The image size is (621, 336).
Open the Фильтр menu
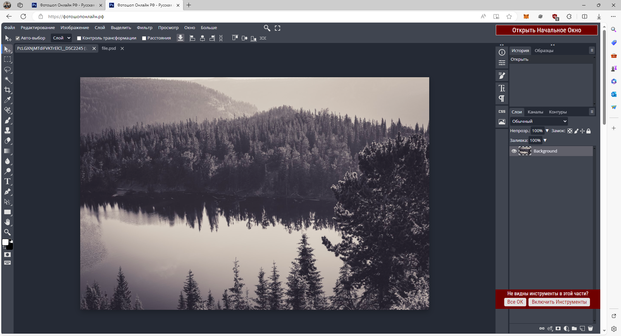[x=144, y=28]
